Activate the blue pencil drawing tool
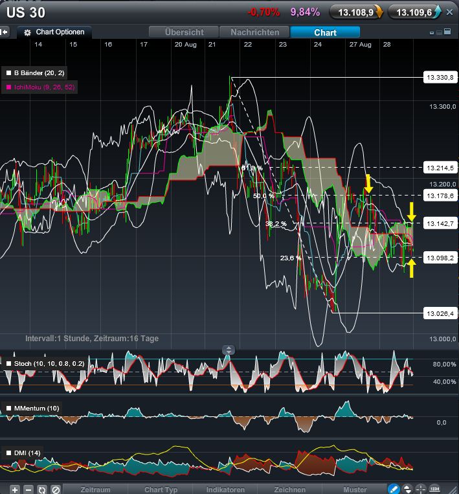This screenshot has height=494, width=459. pos(394,489)
